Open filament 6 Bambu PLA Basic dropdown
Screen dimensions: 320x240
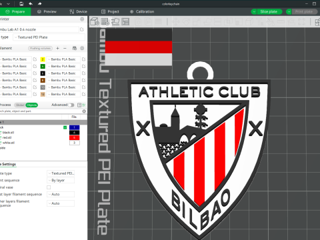(x=63, y=73)
